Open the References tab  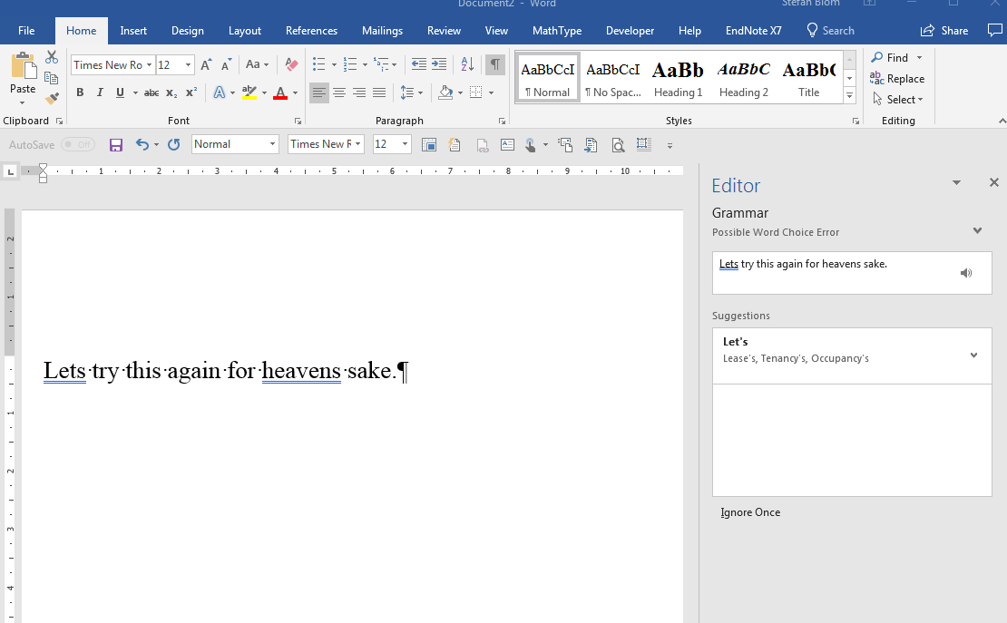pos(311,31)
